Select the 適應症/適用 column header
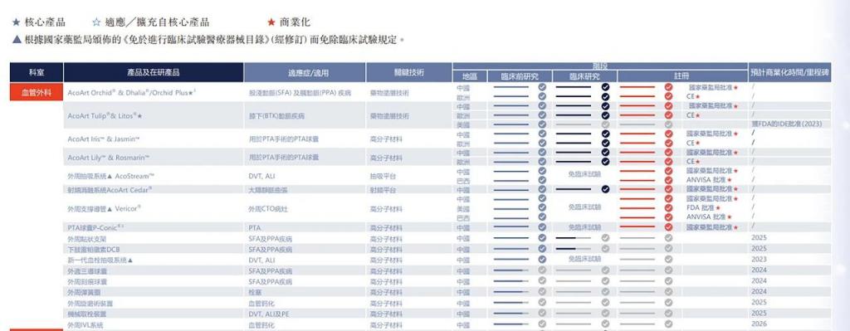Image resolution: width=850 pixels, height=331 pixels. (x=305, y=72)
